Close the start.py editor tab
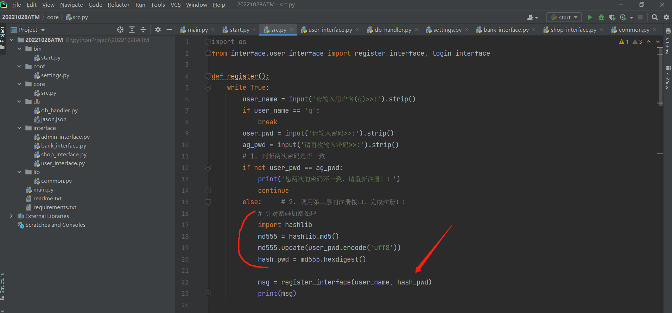Screen dimensions: 672x313 254,30
